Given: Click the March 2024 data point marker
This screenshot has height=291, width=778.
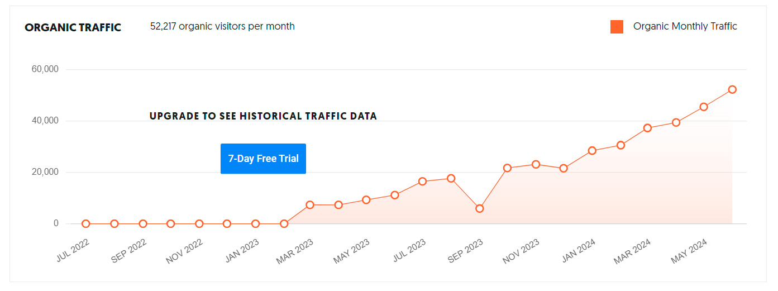Looking at the screenshot, I should coord(648,128).
